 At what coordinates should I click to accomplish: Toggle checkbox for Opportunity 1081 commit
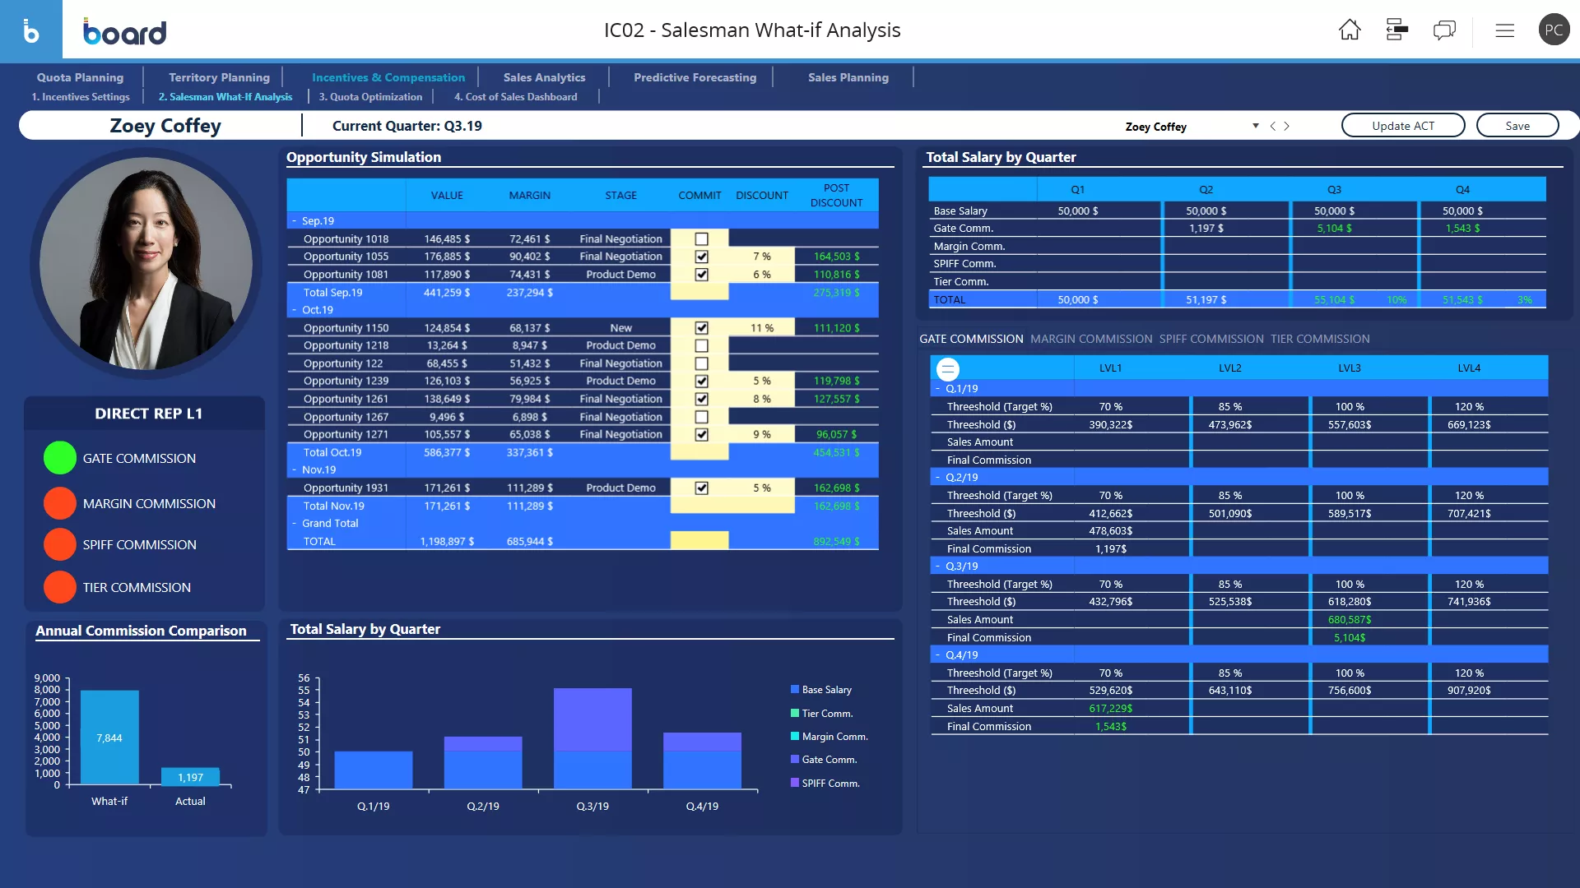click(x=700, y=273)
